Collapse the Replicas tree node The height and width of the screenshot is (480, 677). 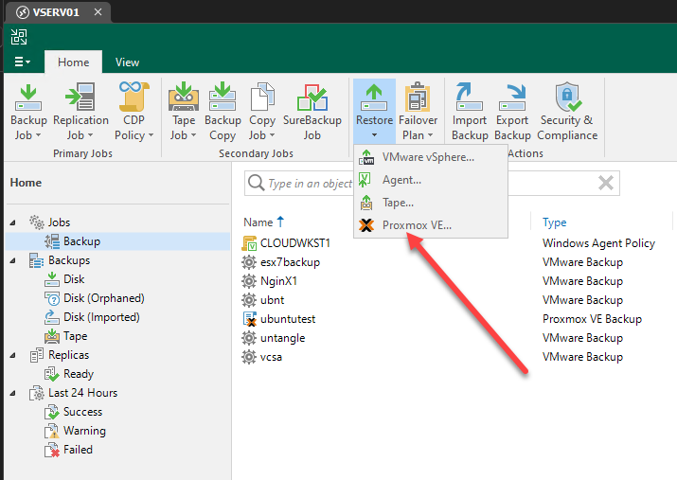(13, 355)
